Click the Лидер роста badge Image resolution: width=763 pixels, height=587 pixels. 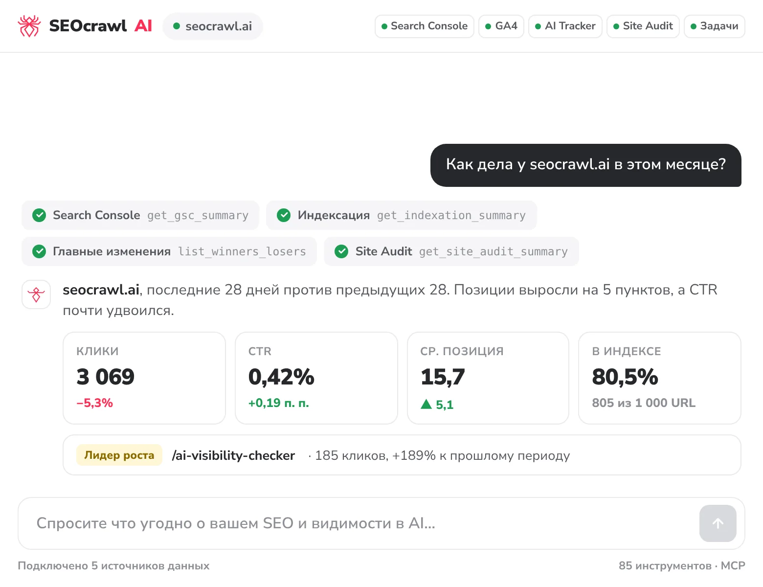[x=119, y=455]
